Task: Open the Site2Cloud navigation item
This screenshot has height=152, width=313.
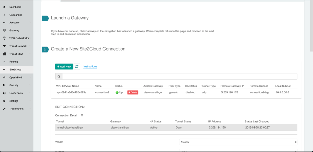Action: [x=15, y=70]
